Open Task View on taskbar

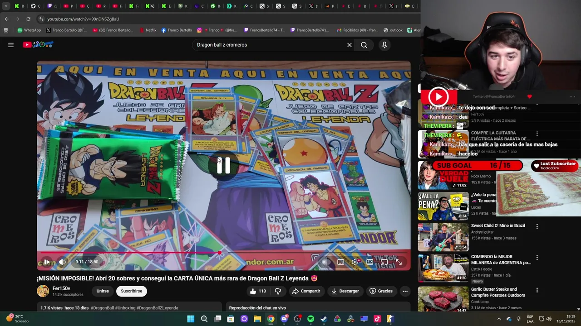(217, 319)
